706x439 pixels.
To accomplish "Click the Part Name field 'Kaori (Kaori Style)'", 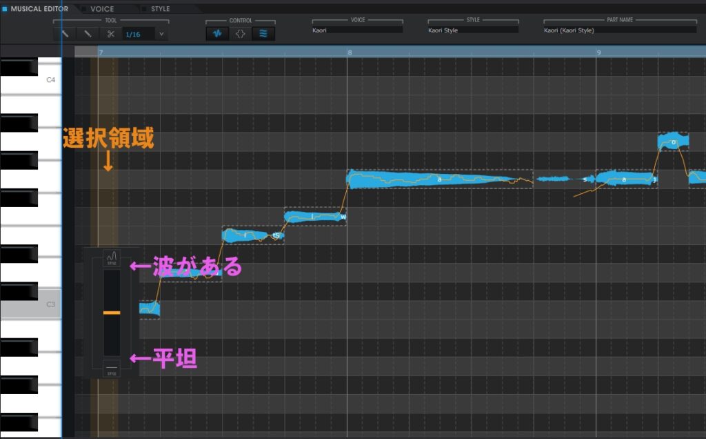I will tap(619, 30).
